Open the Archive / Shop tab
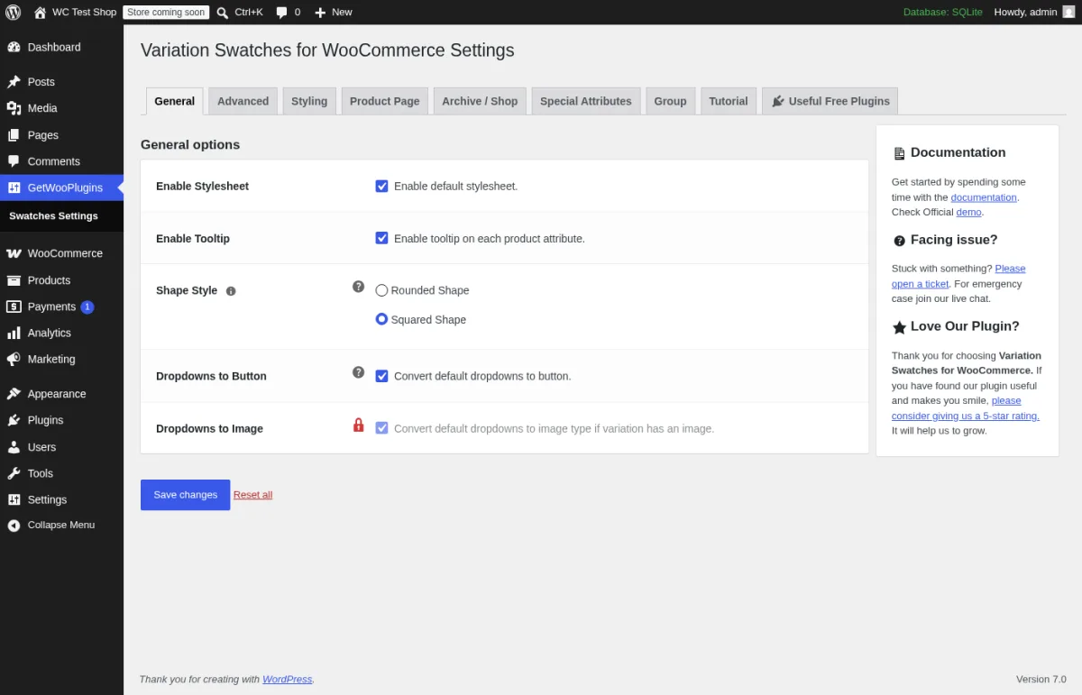 pyautogui.click(x=480, y=101)
